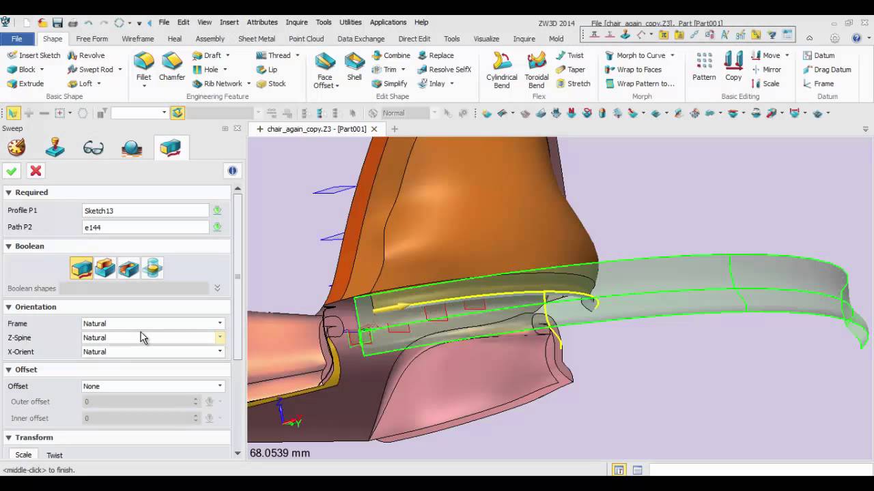Click the blue File button
The height and width of the screenshot is (491, 874).
click(16, 39)
